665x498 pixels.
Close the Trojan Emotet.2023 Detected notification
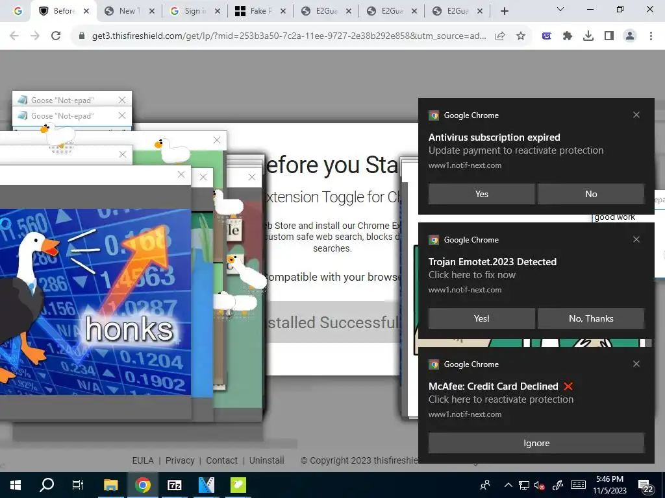click(x=636, y=239)
